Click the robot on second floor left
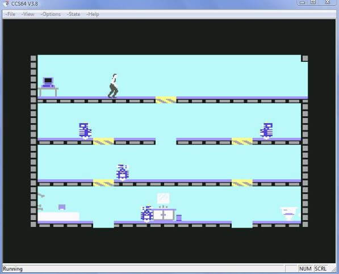This screenshot has width=339, height=274. [x=85, y=131]
